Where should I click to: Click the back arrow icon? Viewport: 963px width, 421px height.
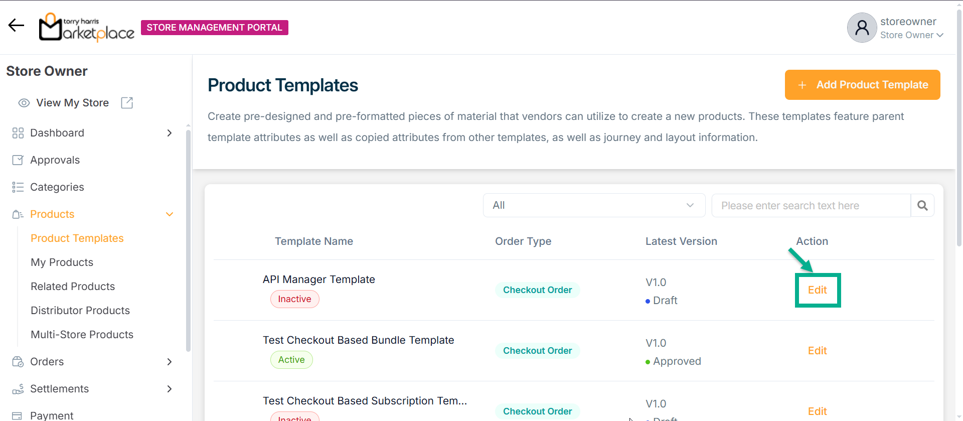pos(16,25)
